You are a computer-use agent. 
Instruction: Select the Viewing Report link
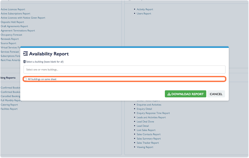tap(145, 147)
